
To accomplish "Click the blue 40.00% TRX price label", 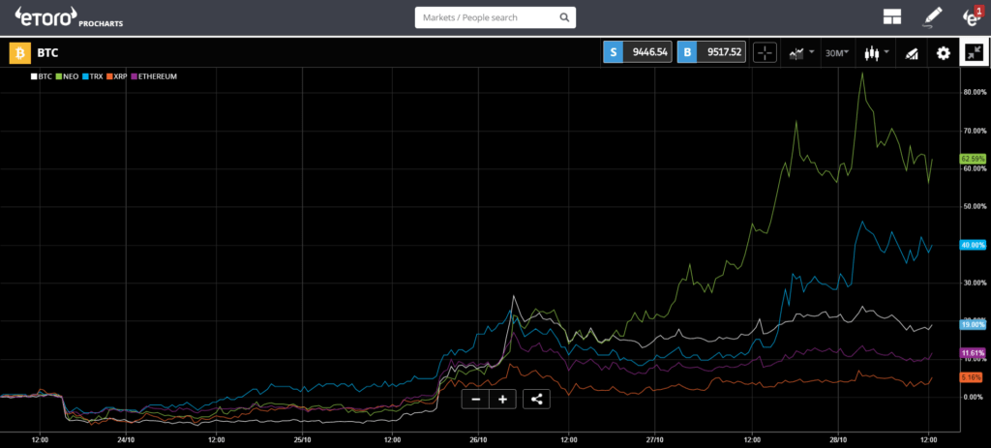I will 972,245.
